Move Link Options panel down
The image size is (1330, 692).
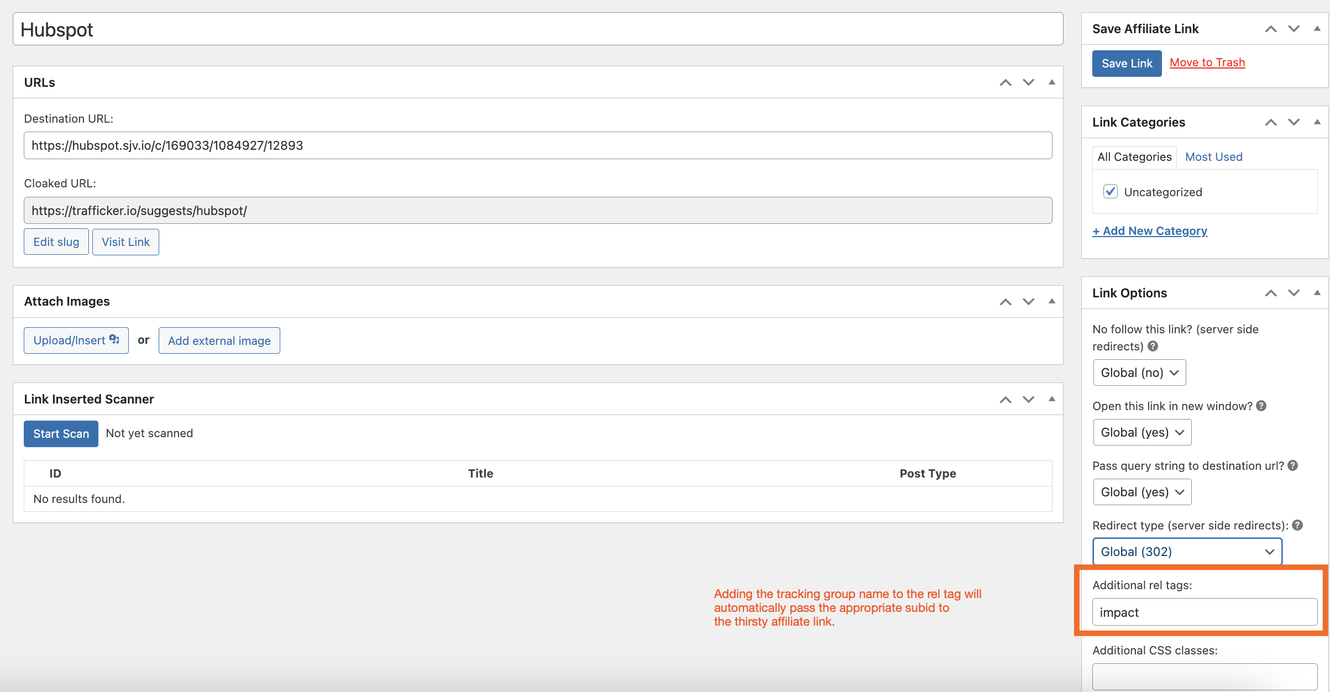1294,293
